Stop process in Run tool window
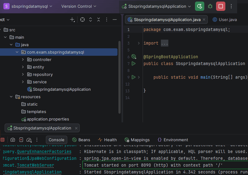 (2, 140)
